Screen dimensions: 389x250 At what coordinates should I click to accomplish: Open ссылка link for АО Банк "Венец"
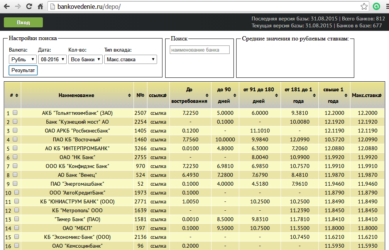158,175
